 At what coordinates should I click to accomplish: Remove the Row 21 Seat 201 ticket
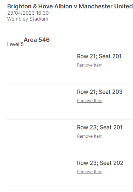[90, 65]
